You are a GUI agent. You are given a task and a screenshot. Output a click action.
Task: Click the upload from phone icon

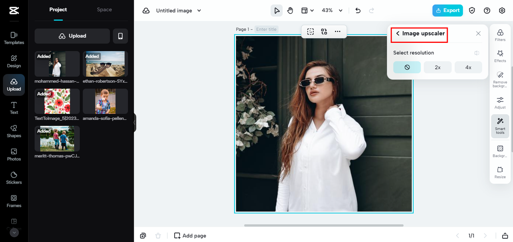click(120, 36)
